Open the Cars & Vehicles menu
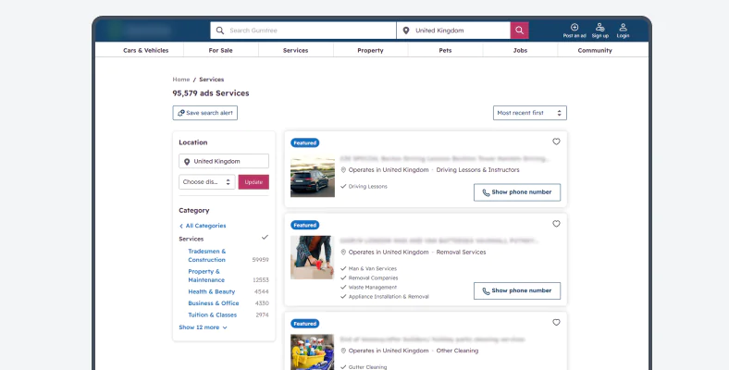The width and height of the screenshot is (729, 370). [x=145, y=51]
